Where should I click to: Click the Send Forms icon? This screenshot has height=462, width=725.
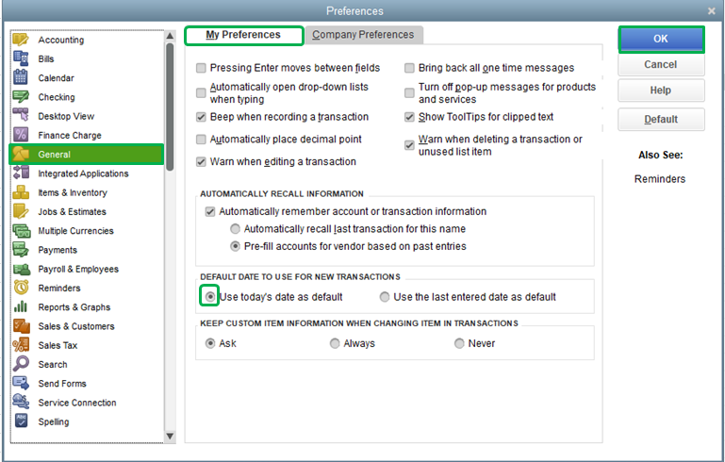tap(21, 384)
